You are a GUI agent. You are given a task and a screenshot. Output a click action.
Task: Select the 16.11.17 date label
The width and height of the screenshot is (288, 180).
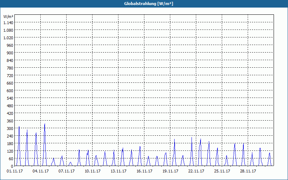tap(144, 171)
